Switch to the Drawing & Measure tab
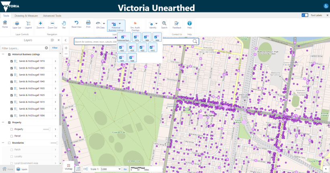Viewport: 330px width, 173px height. pyautogui.click(x=26, y=16)
